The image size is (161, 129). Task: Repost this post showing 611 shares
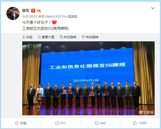[60, 123]
